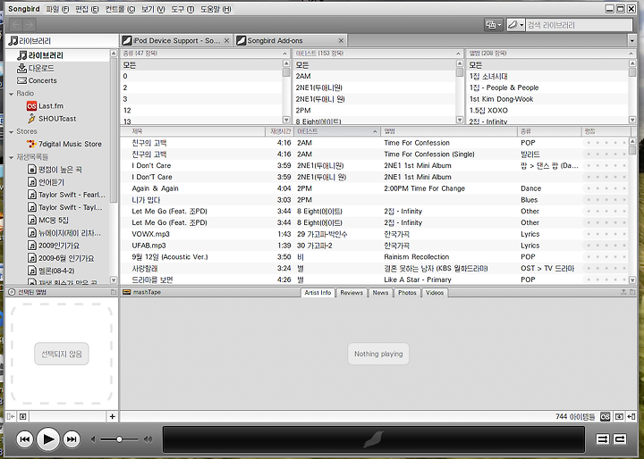This screenshot has height=459, width=644.
Task: Collapse the Radio section
Action: [11, 94]
